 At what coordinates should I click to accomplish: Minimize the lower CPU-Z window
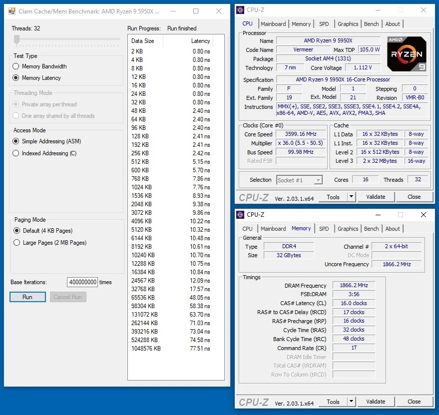tap(378, 215)
